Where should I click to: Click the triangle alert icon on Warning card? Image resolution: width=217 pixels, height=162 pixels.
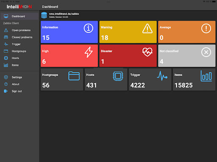(147, 28)
